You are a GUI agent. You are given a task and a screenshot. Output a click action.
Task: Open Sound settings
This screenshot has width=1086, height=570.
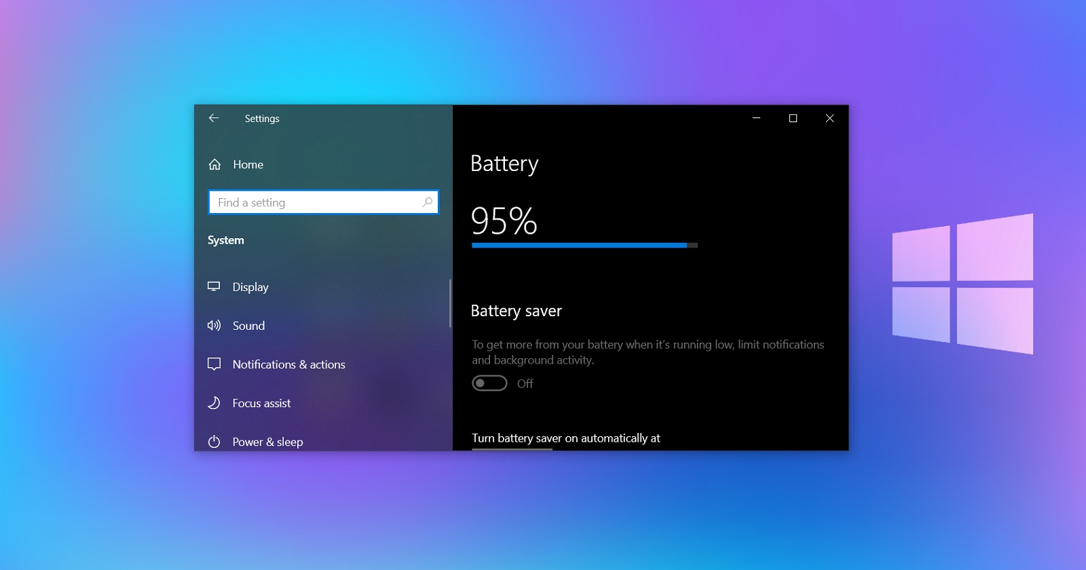(x=248, y=326)
